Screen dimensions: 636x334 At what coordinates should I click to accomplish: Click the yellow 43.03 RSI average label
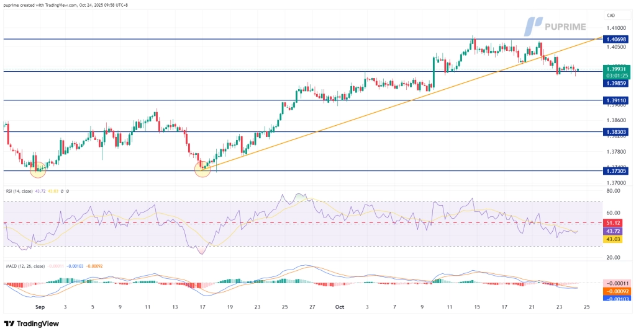click(615, 239)
